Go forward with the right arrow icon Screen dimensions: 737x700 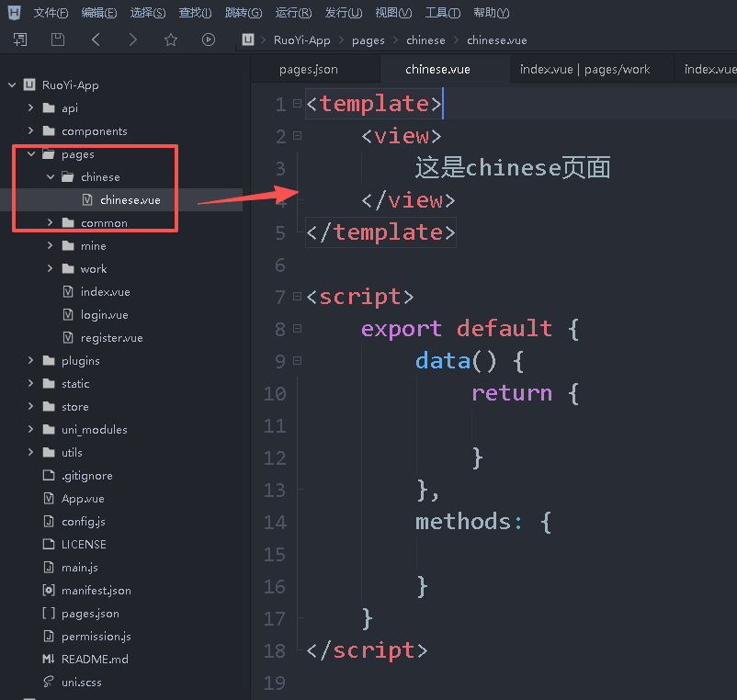pos(133,40)
